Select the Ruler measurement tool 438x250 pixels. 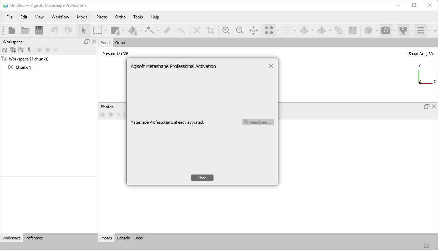point(167,30)
